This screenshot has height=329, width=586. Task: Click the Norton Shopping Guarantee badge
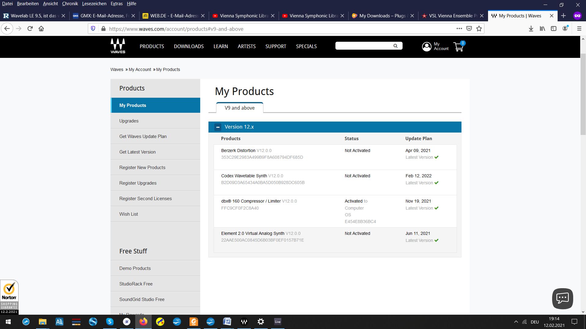(x=9, y=297)
